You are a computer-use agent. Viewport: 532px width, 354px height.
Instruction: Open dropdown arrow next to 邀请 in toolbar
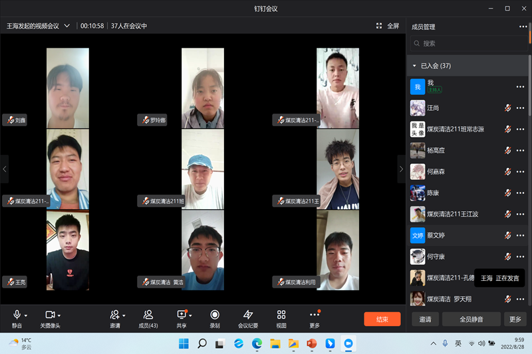tap(124, 315)
